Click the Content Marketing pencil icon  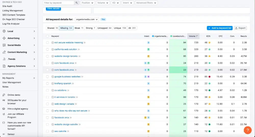click(x=4, y=52)
